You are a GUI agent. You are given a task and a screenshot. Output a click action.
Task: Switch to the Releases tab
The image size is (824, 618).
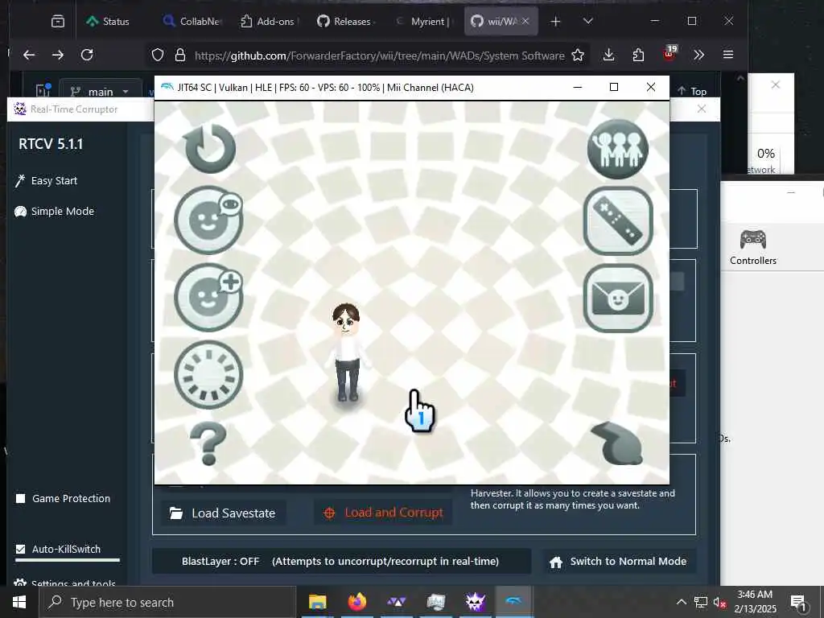tap(346, 22)
